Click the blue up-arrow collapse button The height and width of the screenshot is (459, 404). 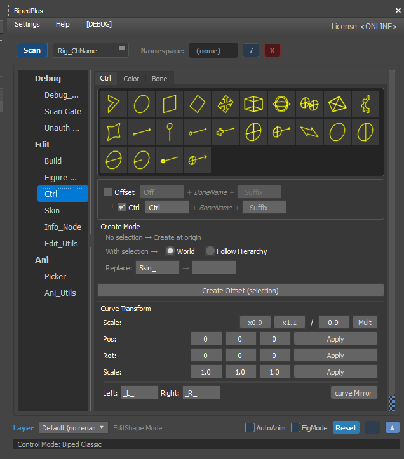click(x=393, y=428)
